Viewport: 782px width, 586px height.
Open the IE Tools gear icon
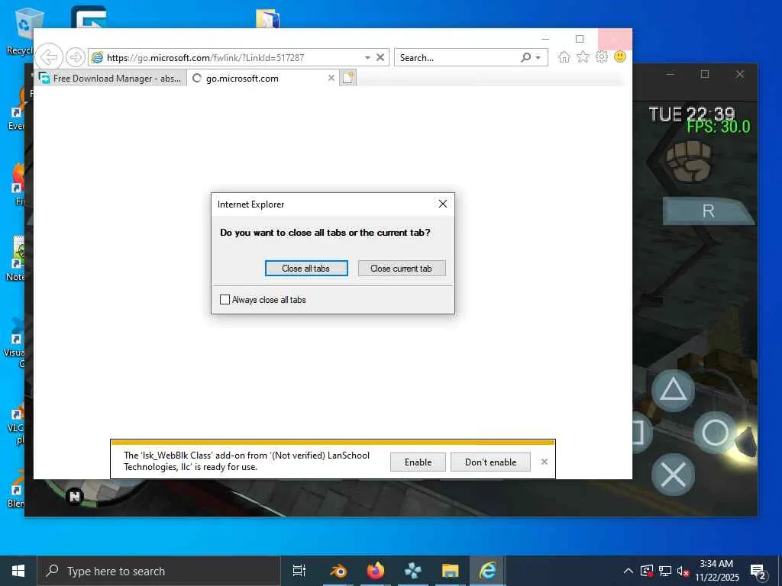(x=602, y=56)
